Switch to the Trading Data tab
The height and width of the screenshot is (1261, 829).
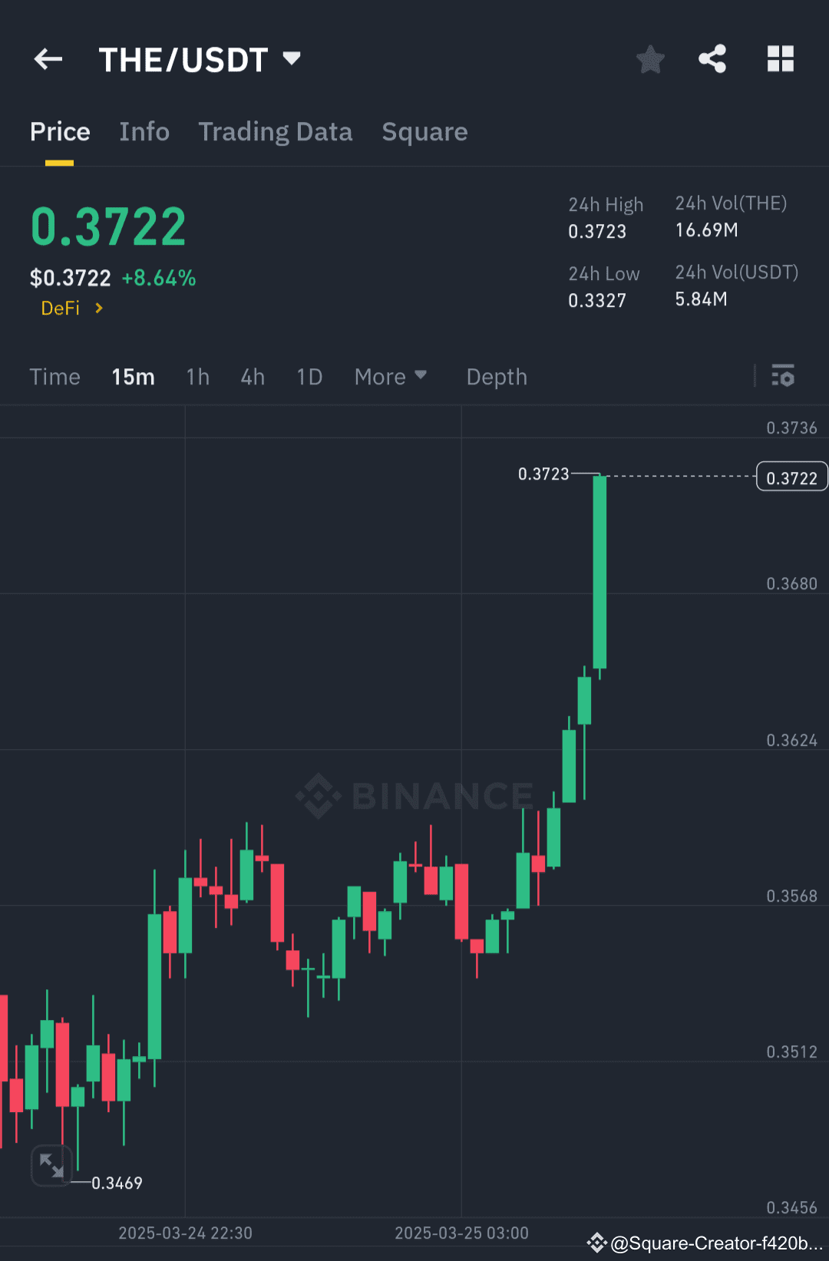point(275,132)
